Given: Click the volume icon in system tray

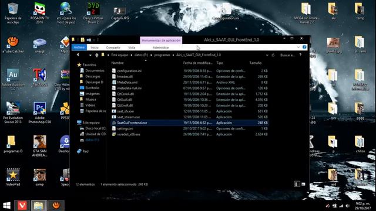Looking at the screenshot, I should tap(347, 206).
